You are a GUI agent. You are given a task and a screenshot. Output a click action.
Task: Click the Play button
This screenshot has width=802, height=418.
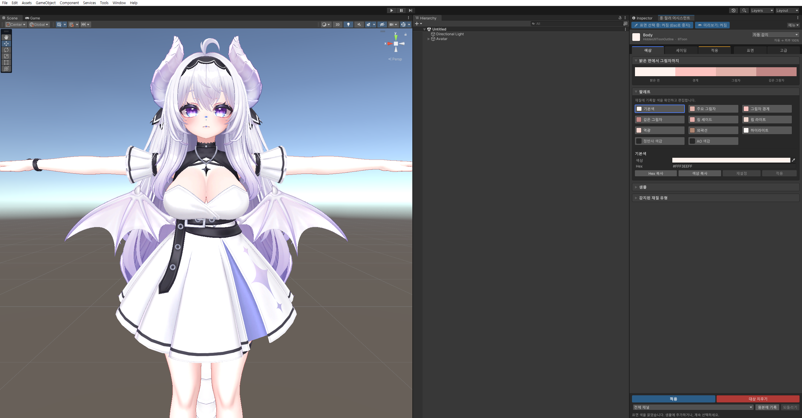391,10
